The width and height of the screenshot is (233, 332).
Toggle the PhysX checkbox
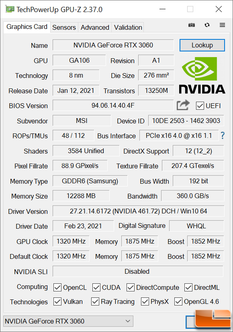pyautogui.click(x=145, y=301)
